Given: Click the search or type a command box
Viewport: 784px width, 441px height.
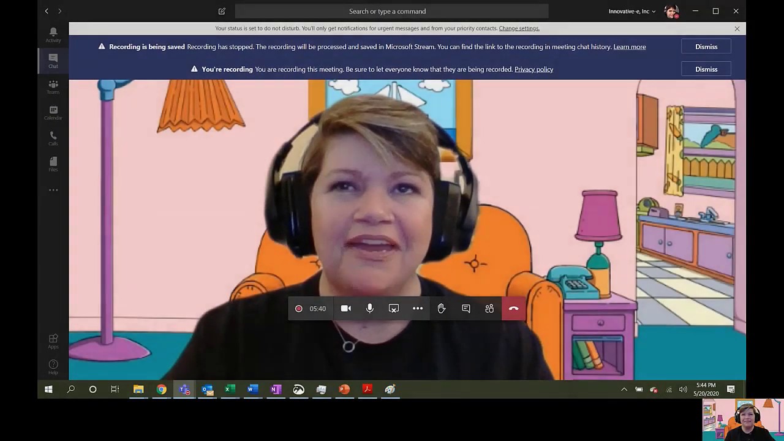Looking at the screenshot, I should (x=392, y=11).
